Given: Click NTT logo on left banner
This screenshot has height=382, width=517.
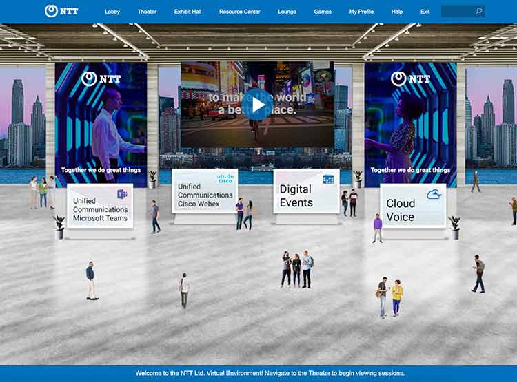Looking at the screenshot, I should (x=101, y=78).
